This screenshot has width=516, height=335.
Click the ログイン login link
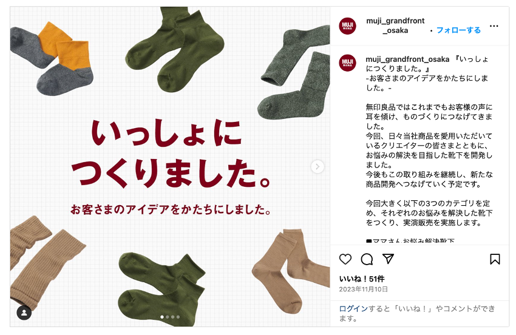[353, 309]
